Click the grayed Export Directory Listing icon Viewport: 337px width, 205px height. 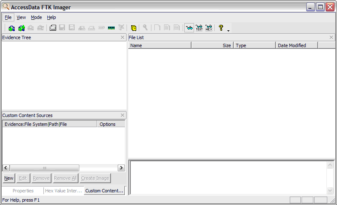point(177,28)
